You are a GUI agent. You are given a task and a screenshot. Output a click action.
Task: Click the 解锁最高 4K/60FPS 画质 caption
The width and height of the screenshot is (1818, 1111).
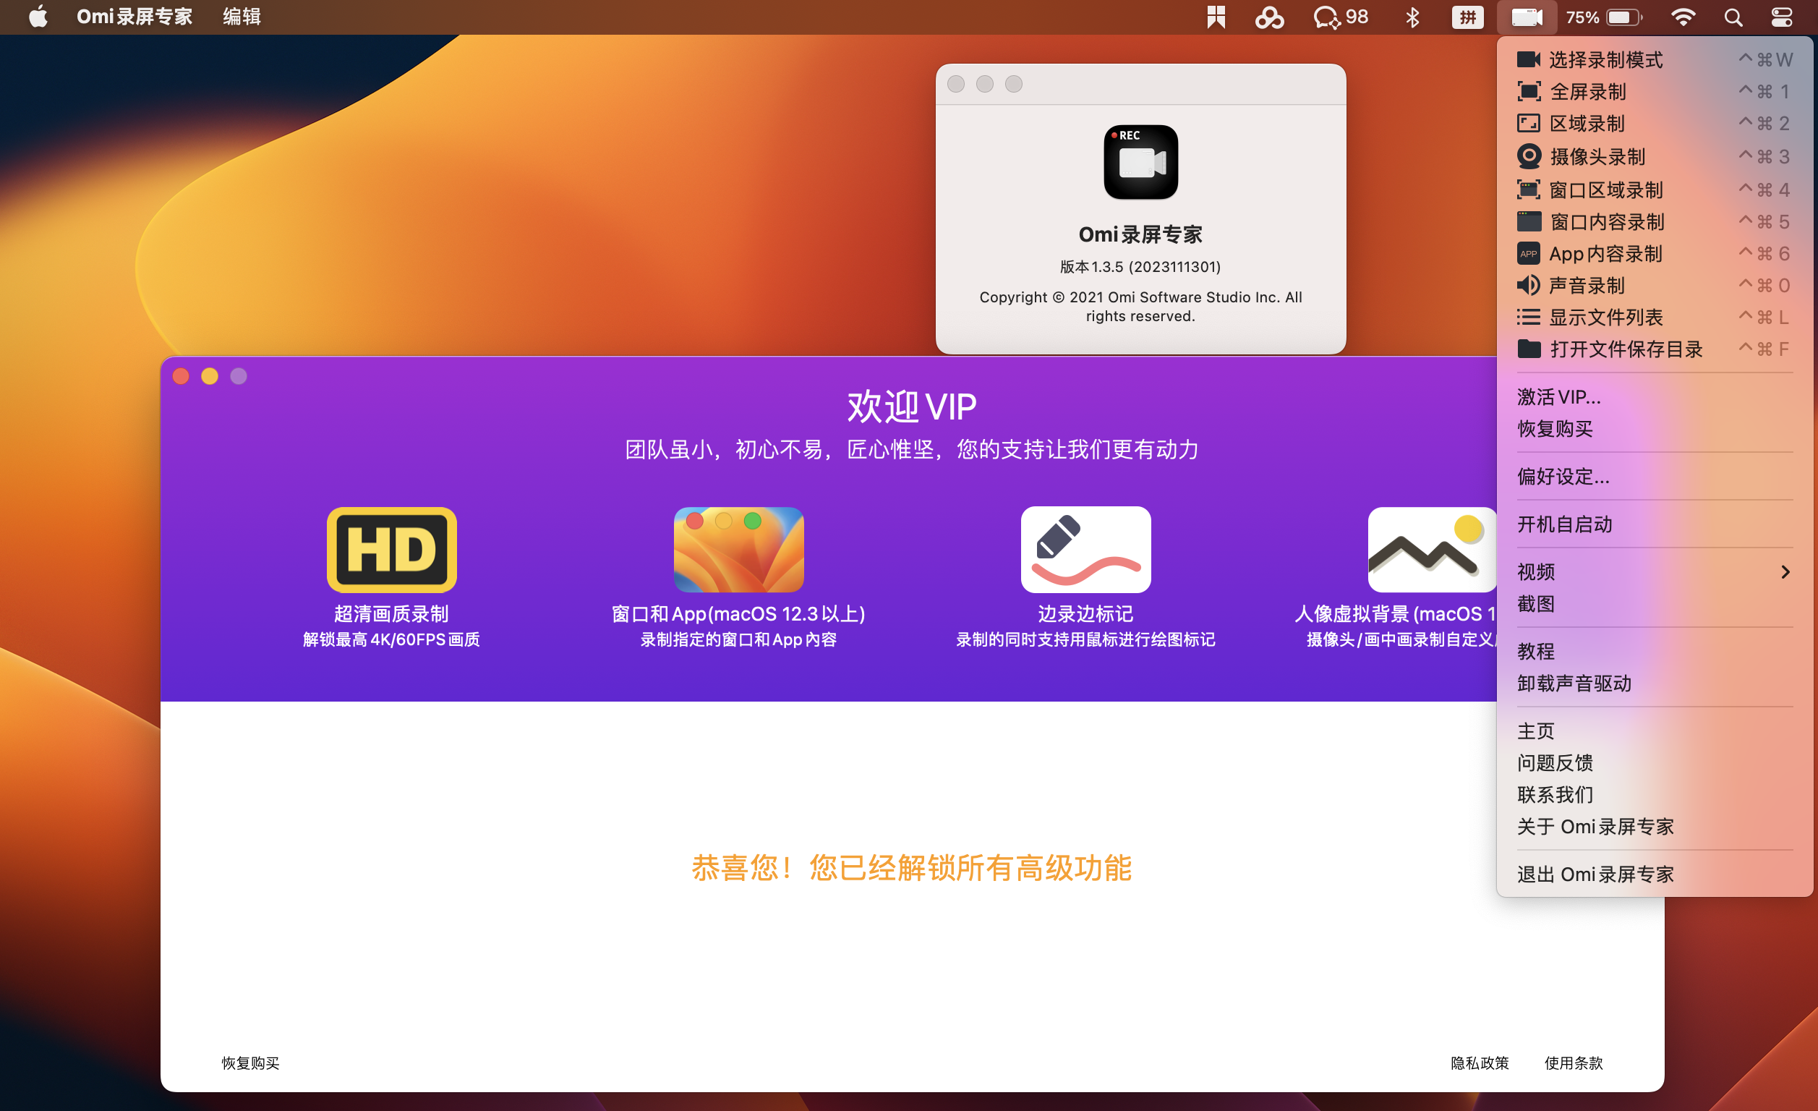click(392, 639)
